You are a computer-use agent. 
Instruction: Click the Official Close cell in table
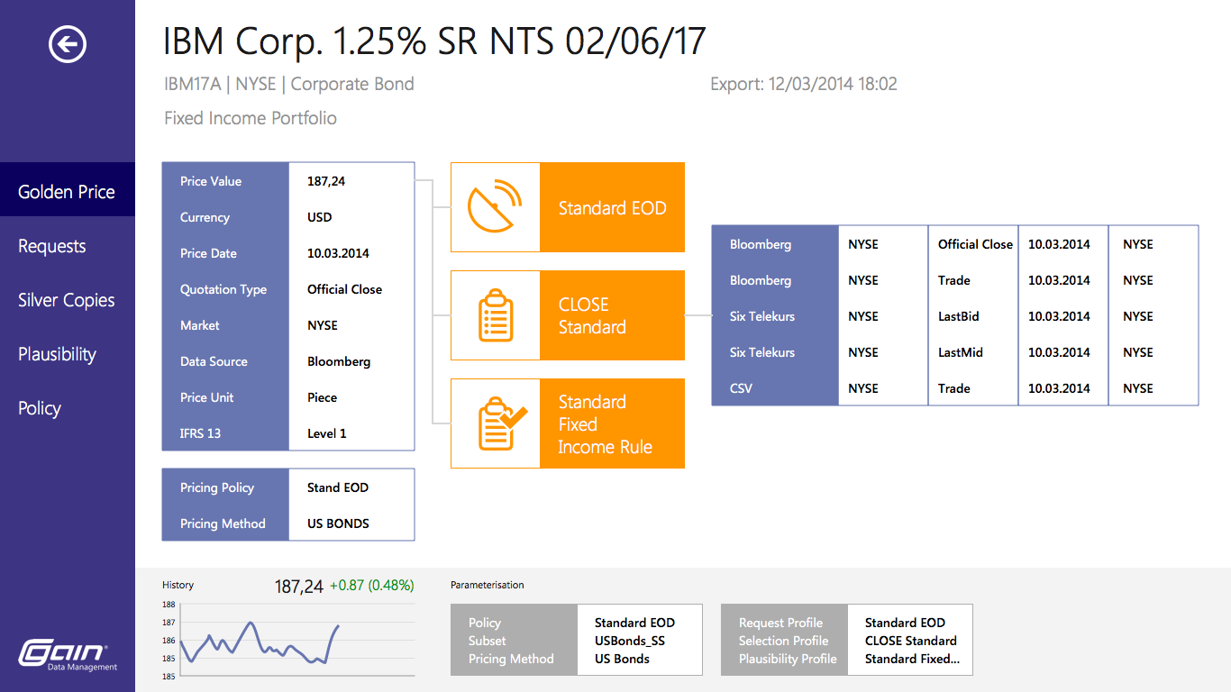(975, 244)
